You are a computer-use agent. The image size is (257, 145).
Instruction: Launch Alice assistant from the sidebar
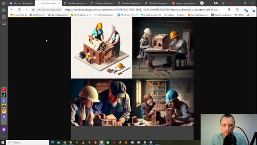point(4,129)
